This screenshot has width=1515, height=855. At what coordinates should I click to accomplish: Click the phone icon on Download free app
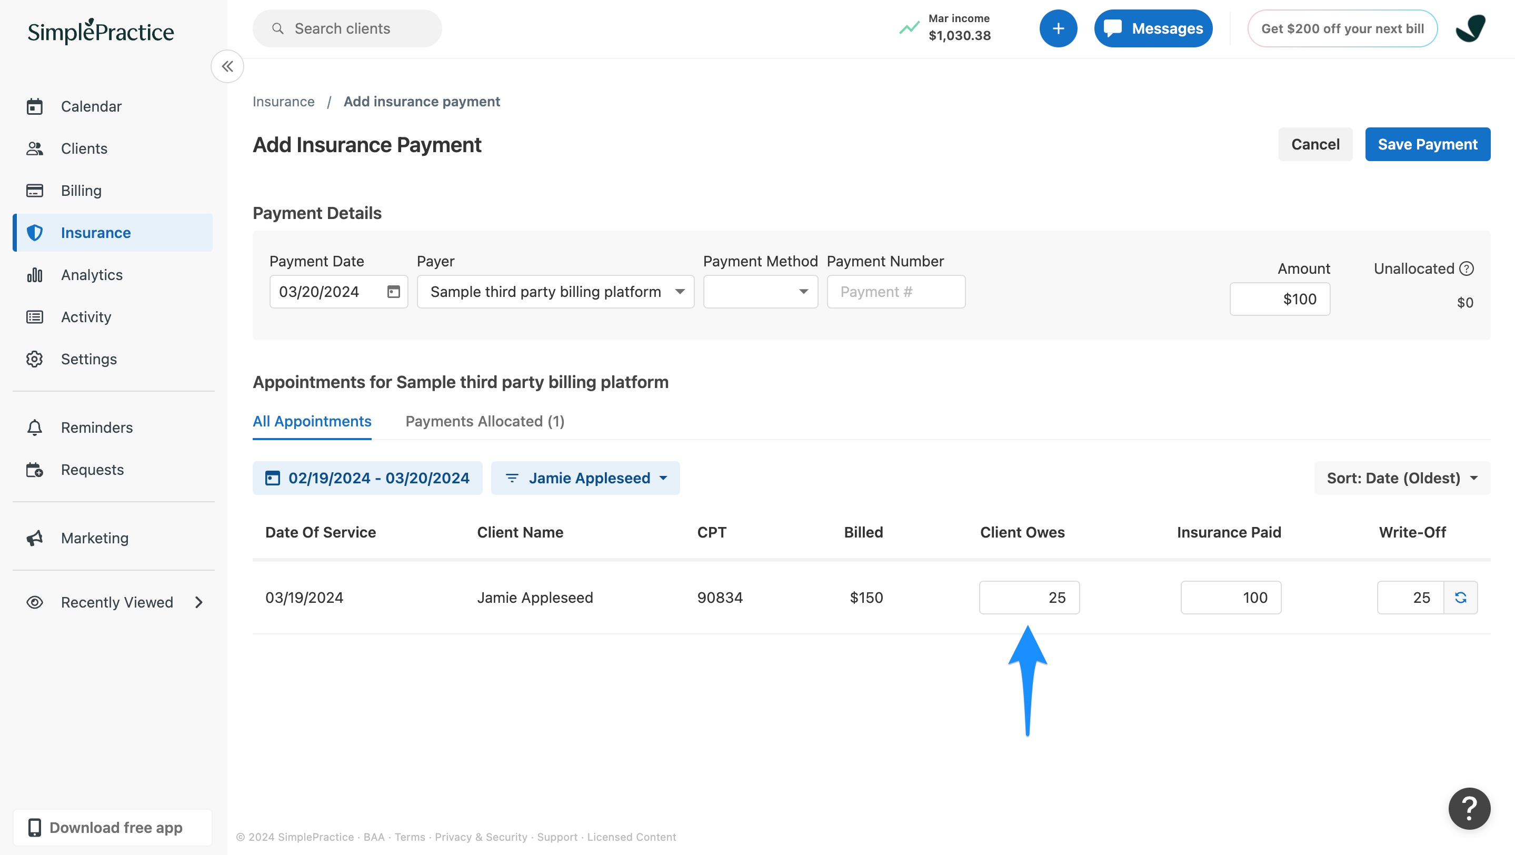point(35,828)
